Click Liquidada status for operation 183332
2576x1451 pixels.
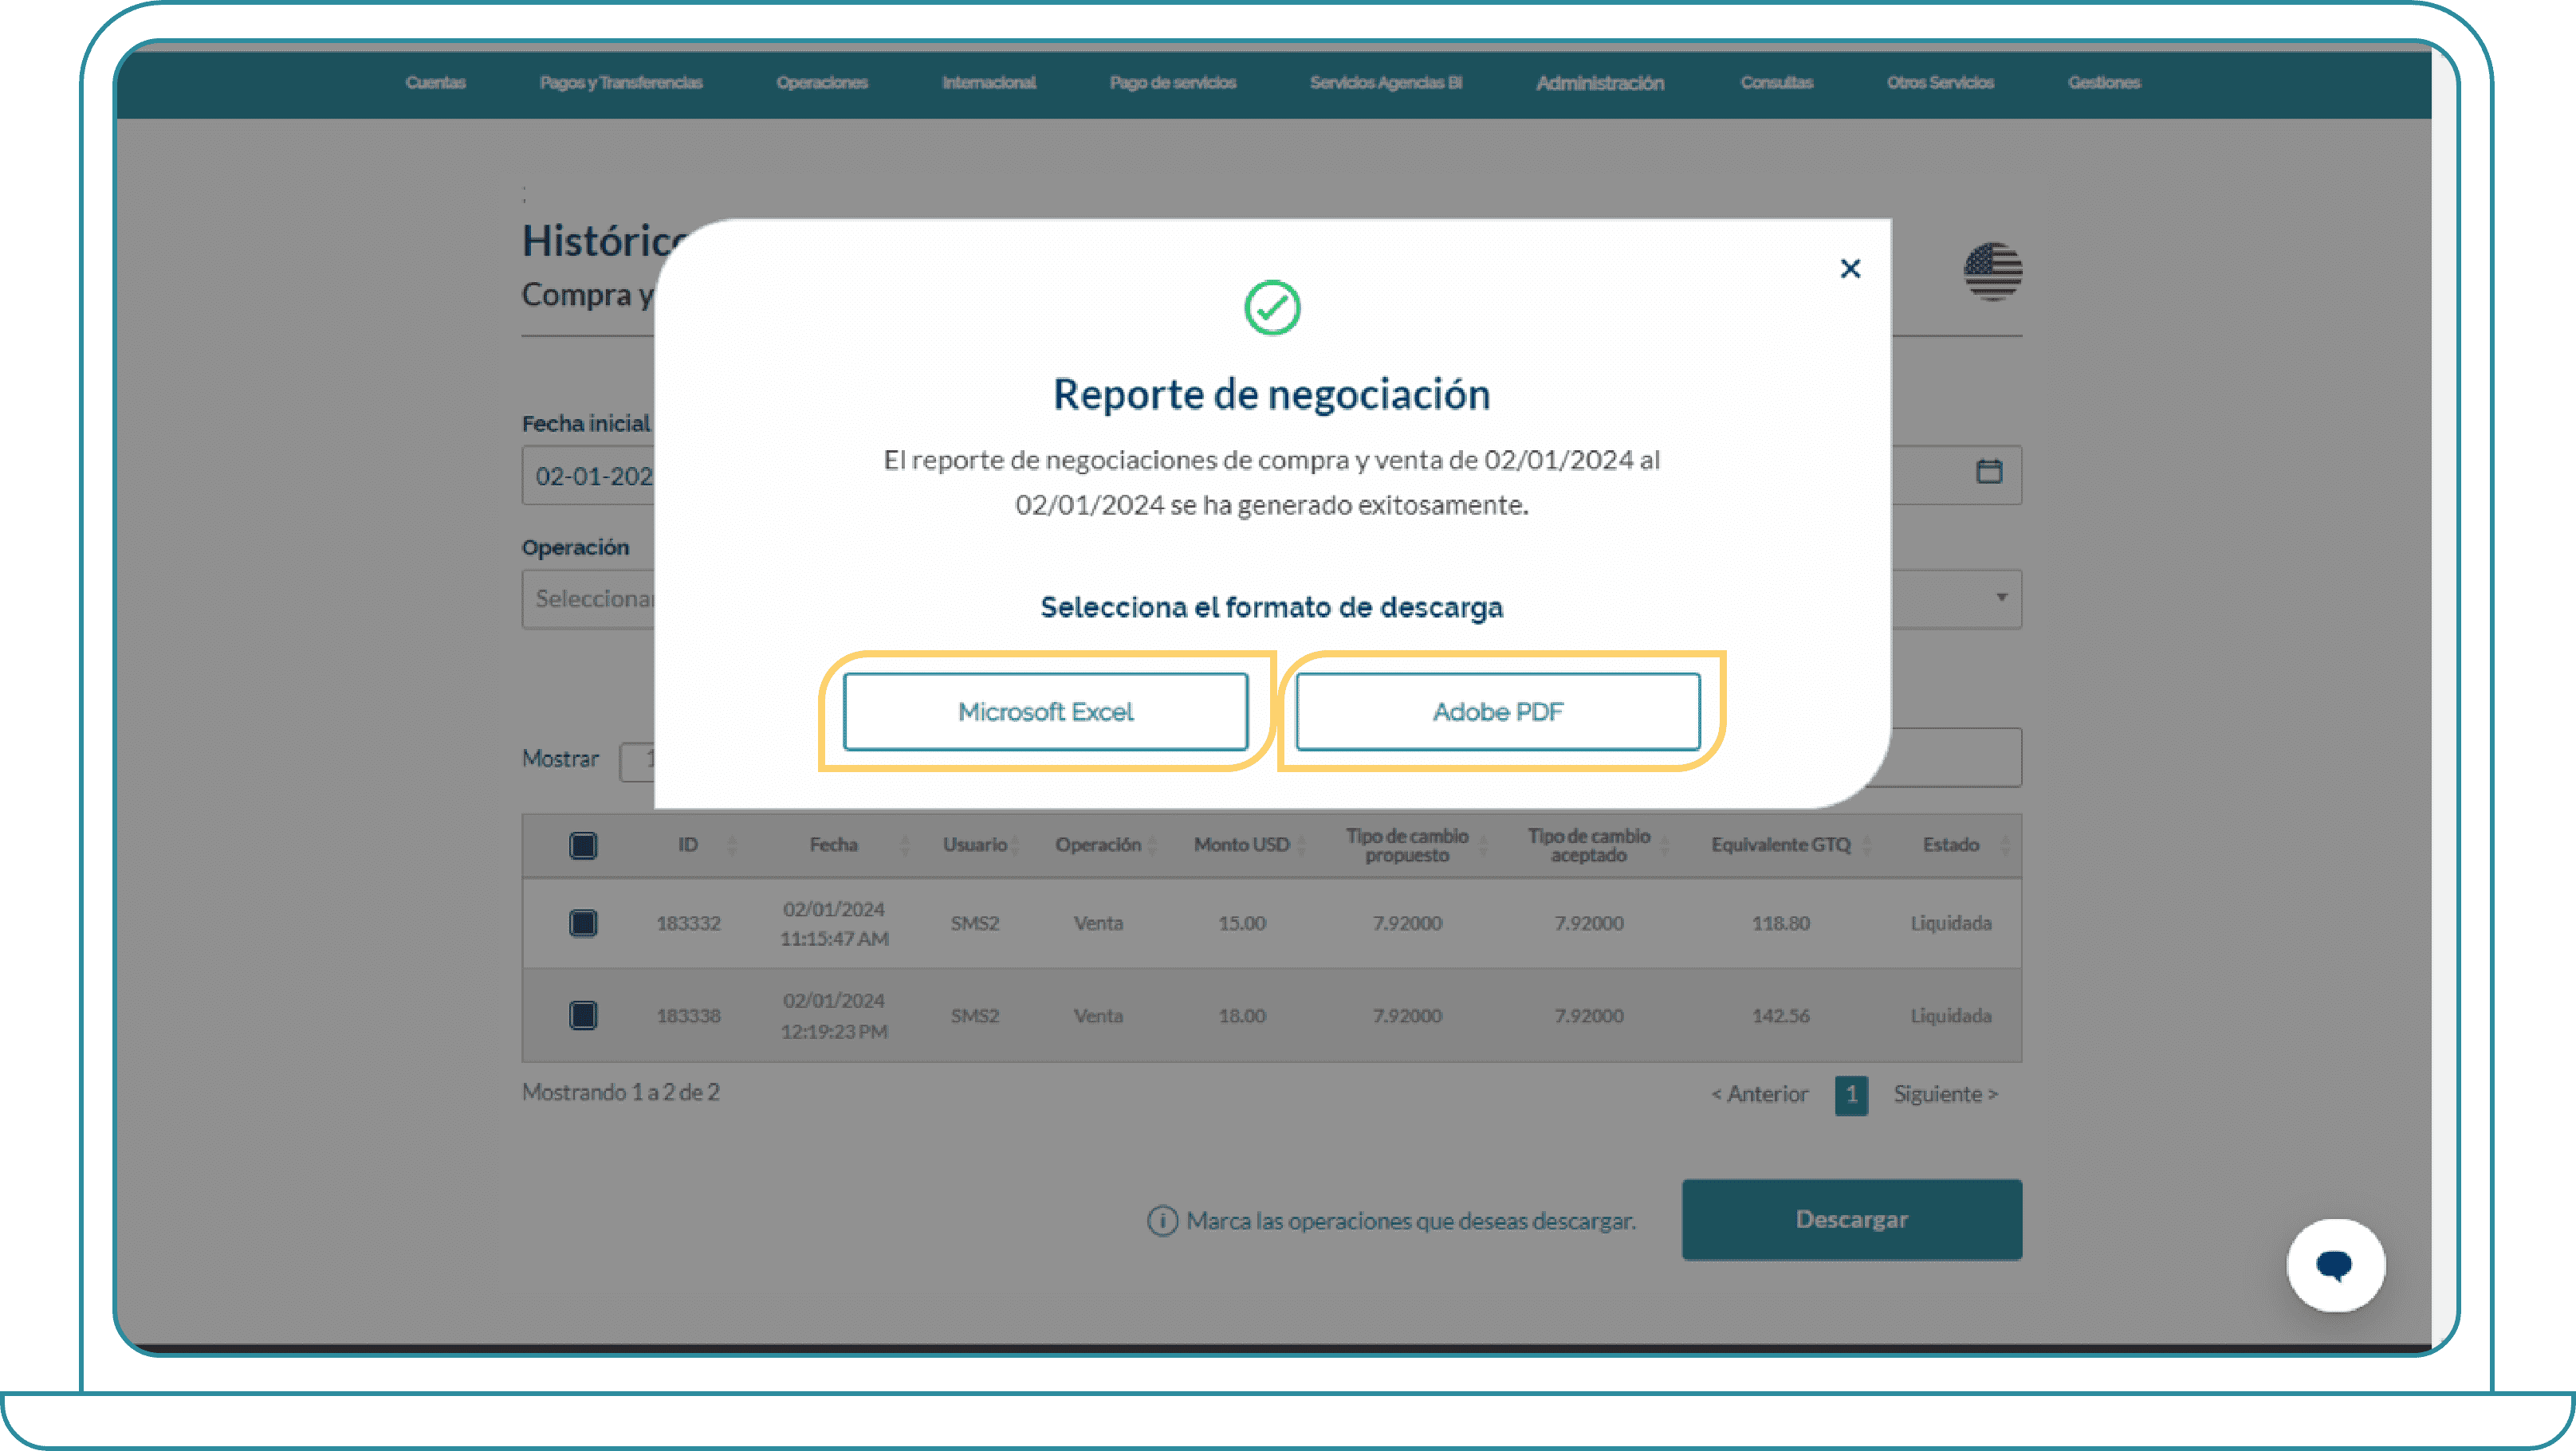point(1951,924)
